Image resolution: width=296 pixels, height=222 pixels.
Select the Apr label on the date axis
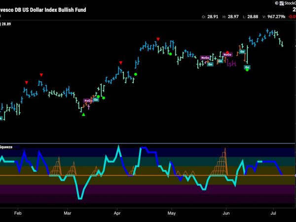coord(117,213)
